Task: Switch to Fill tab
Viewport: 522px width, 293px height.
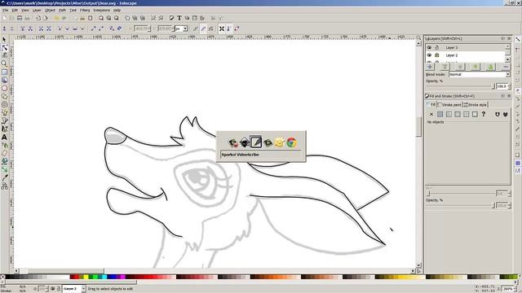Action: tap(431, 105)
